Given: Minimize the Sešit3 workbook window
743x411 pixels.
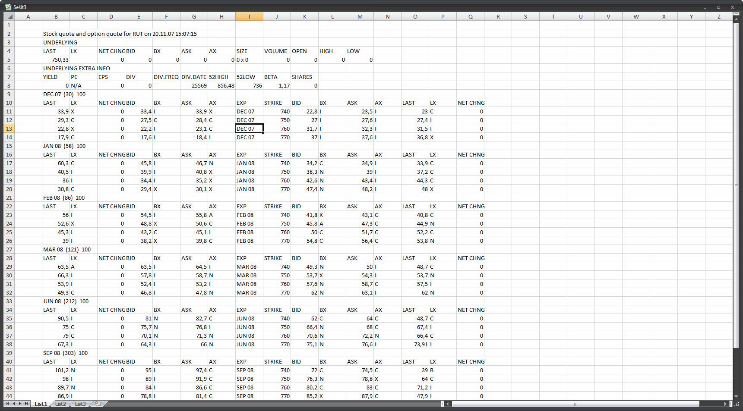Looking at the screenshot, I should pyautogui.click(x=705, y=7).
